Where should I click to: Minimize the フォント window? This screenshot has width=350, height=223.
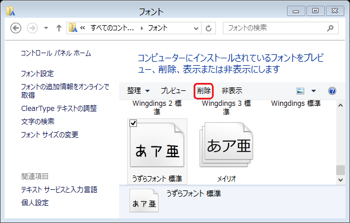[296, 11]
